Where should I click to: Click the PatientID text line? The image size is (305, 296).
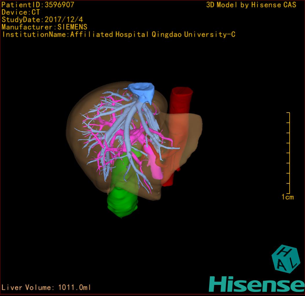pos(38,5)
